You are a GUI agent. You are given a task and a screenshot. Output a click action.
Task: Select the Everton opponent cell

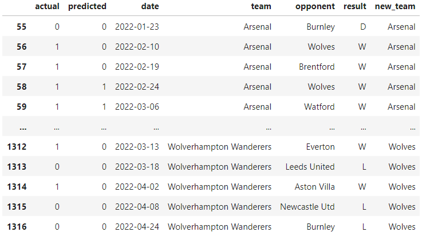320,147
